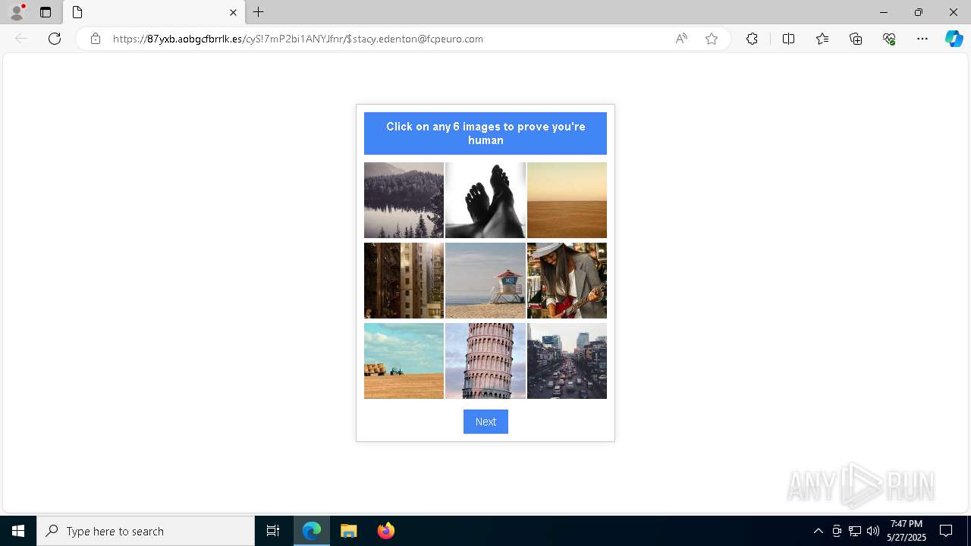Click the browser back arrow
Screen dimensions: 971x546
click(21, 39)
